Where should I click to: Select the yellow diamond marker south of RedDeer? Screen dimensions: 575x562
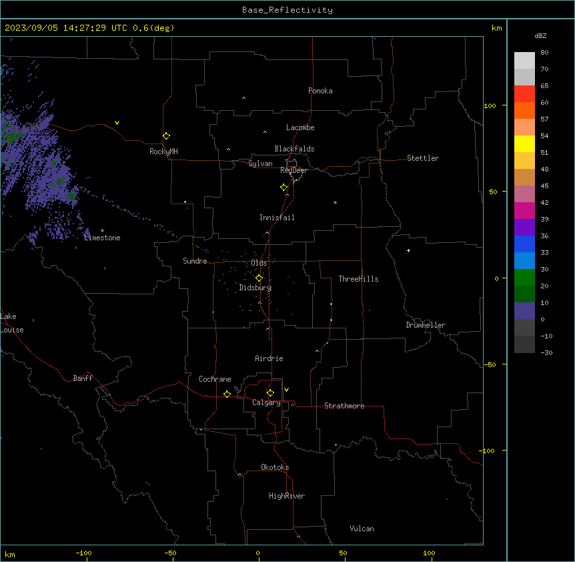pos(284,188)
